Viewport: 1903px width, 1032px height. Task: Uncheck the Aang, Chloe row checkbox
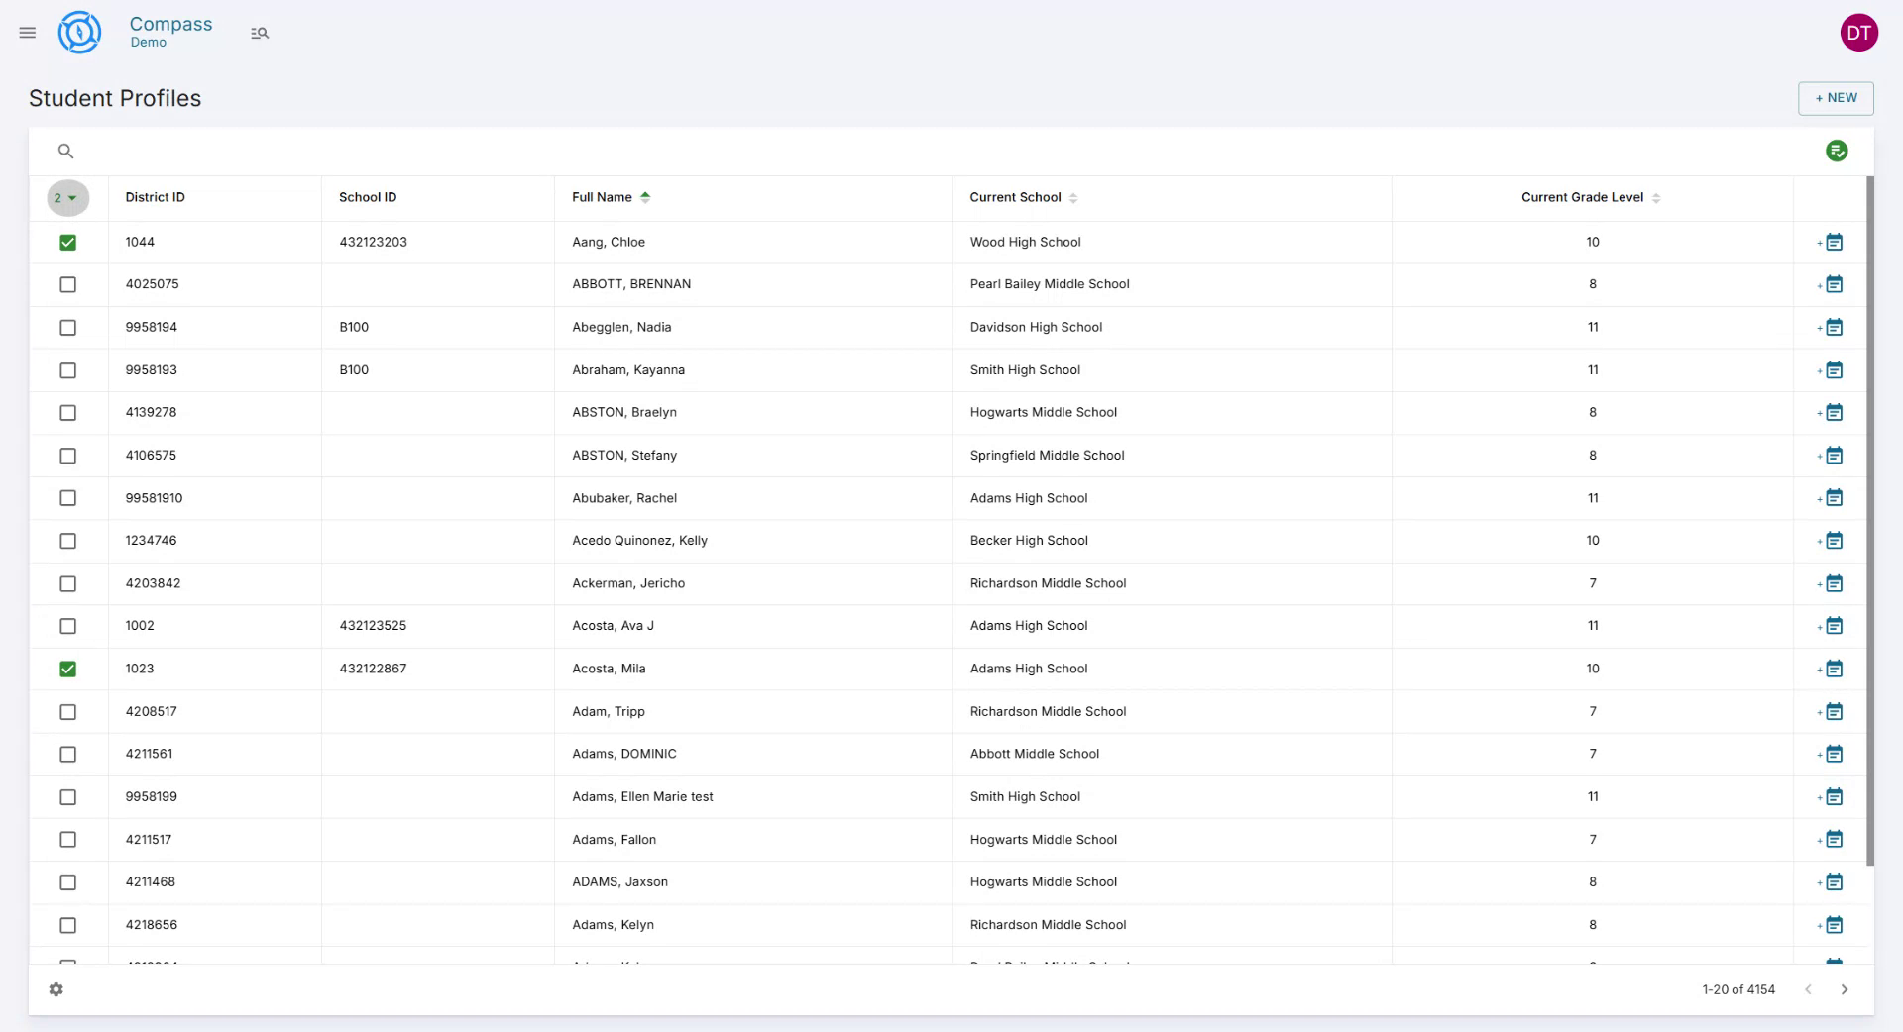(67, 242)
